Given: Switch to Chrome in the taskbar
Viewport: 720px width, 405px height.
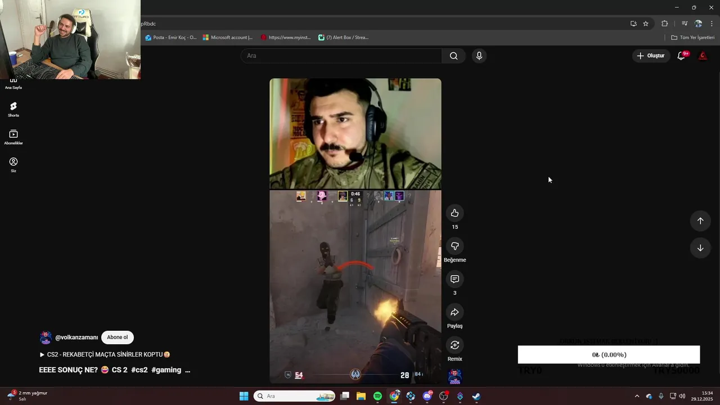Looking at the screenshot, I should 394,397.
